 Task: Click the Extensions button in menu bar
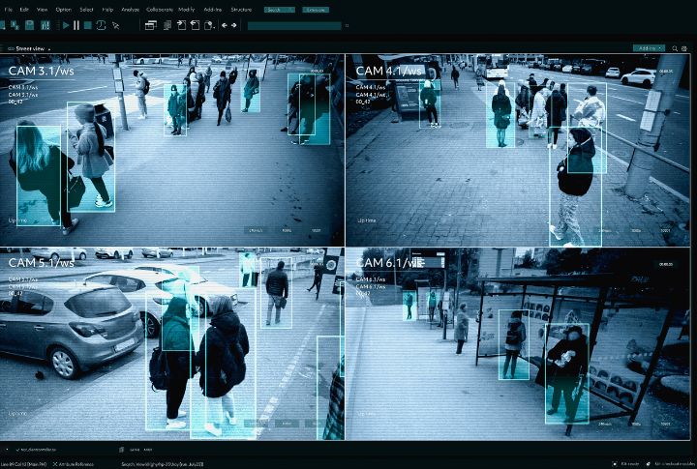coord(316,10)
